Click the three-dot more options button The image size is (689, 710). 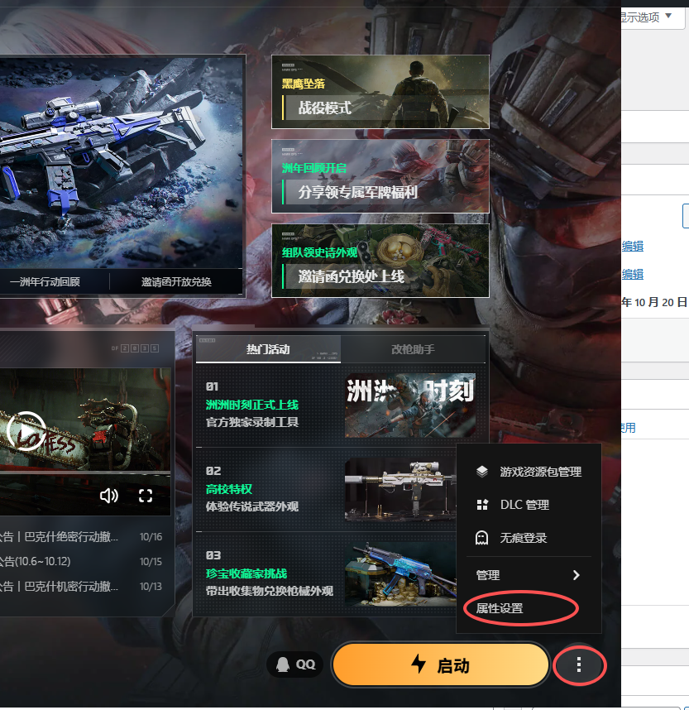coord(579,664)
